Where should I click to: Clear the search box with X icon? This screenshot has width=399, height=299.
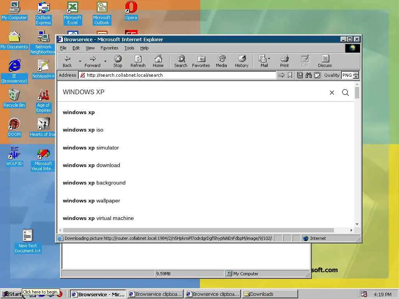point(332,93)
